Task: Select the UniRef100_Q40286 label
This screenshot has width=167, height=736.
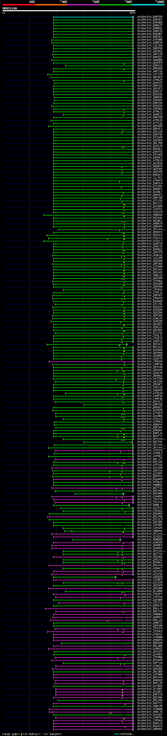Action: pyautogui.click(x=150, y=382)
